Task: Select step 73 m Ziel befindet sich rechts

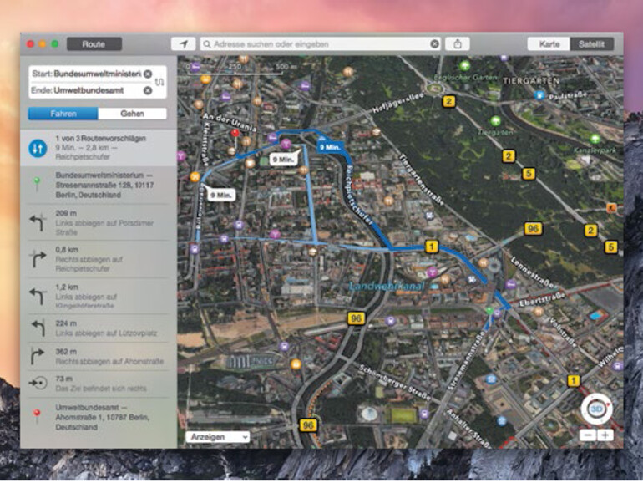Action: 99,384
